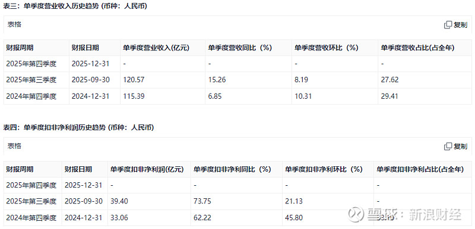
Task: Click the 财报周期 header in the net profit table
Action: click(x=20, y=169)
